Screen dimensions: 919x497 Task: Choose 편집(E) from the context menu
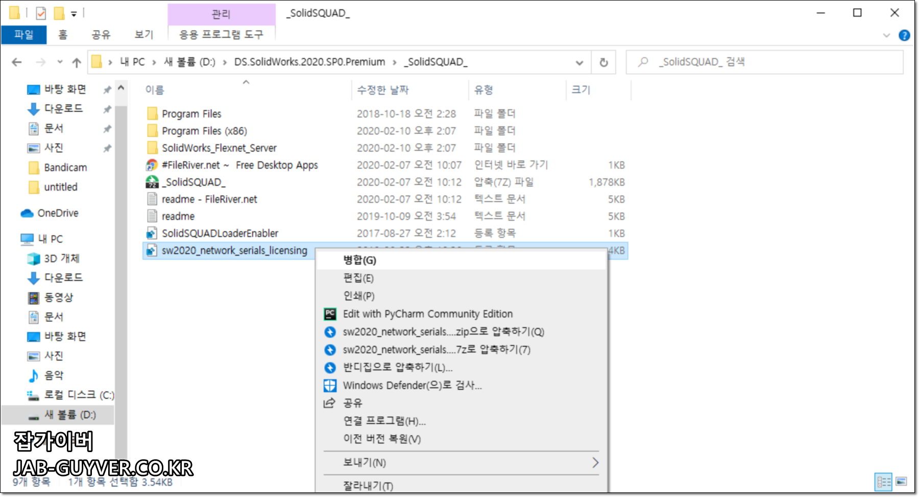461,278
